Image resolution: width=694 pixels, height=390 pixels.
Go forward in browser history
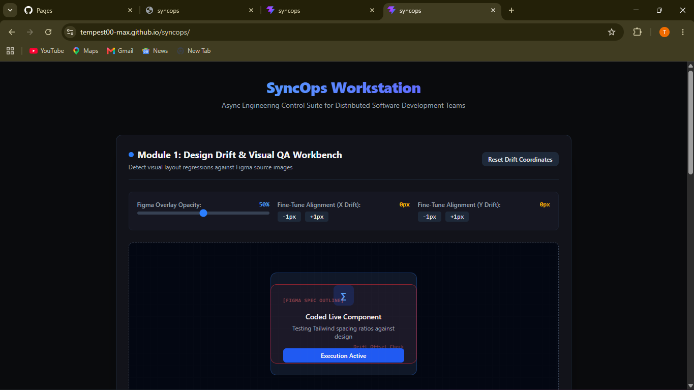click(30, 32)
